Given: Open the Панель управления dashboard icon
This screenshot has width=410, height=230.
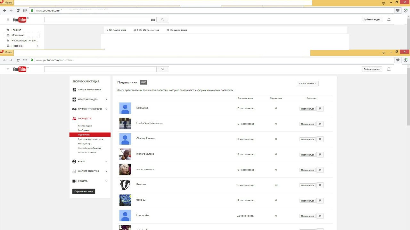Looking at the screenshot, I should coord(74,90).
